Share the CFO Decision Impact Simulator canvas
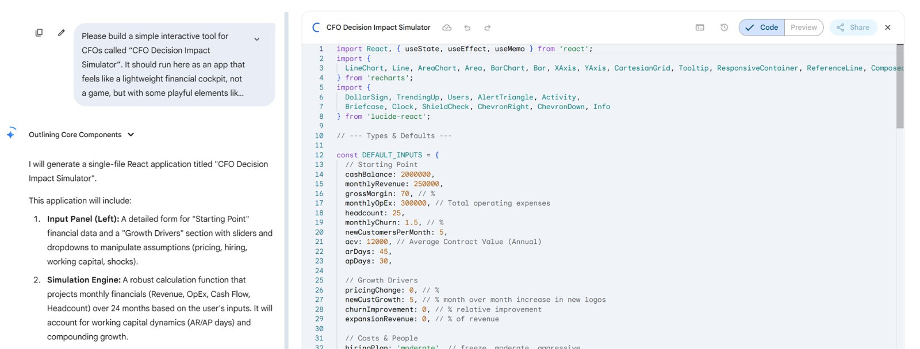 pos(853,28)
